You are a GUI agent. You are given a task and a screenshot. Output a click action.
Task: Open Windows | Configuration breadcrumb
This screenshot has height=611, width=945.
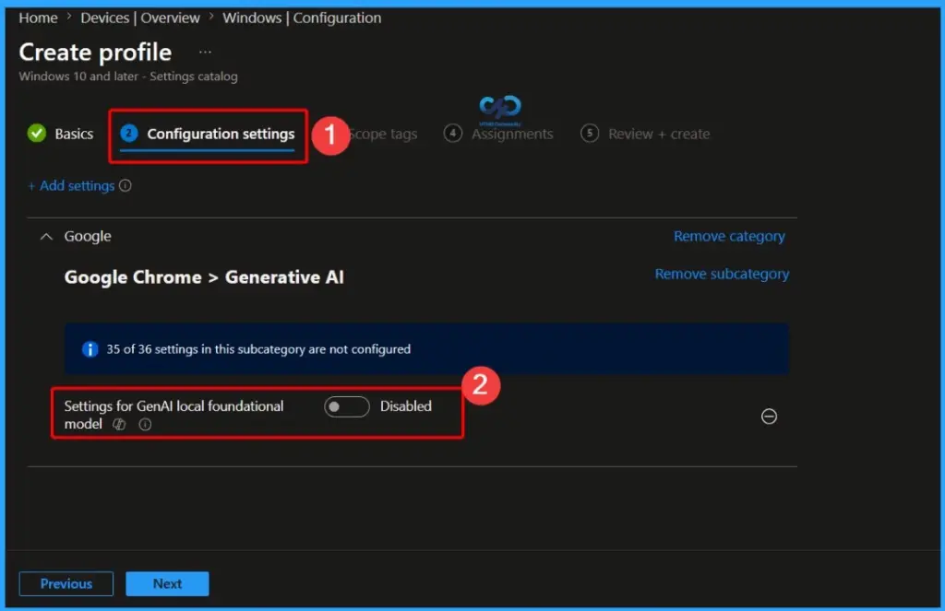coord(302,18)
